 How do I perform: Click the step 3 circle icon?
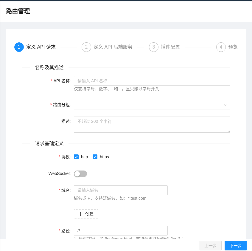point(154,47)
